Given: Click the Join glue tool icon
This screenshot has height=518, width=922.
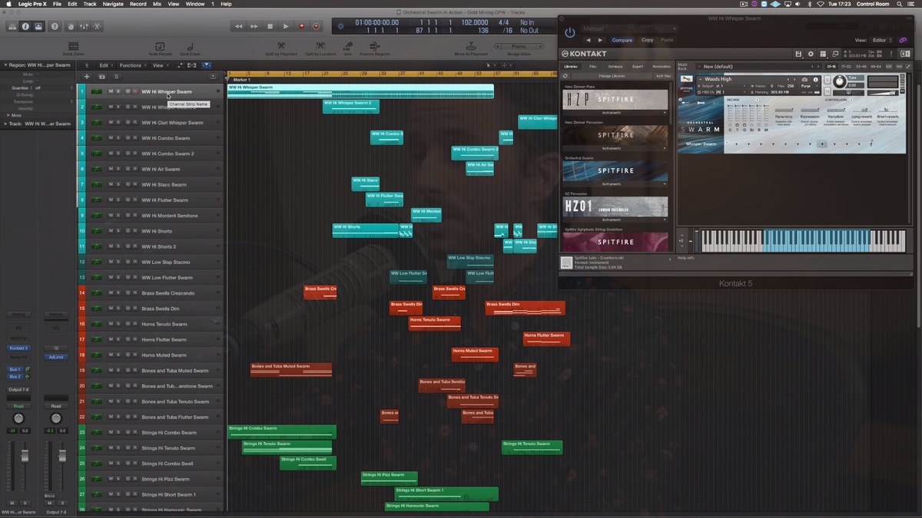Looking at the screenshot, I should (x=347, y=46).
